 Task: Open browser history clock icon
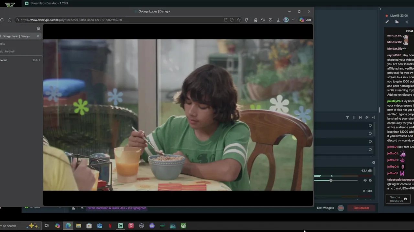click(270, 20)
